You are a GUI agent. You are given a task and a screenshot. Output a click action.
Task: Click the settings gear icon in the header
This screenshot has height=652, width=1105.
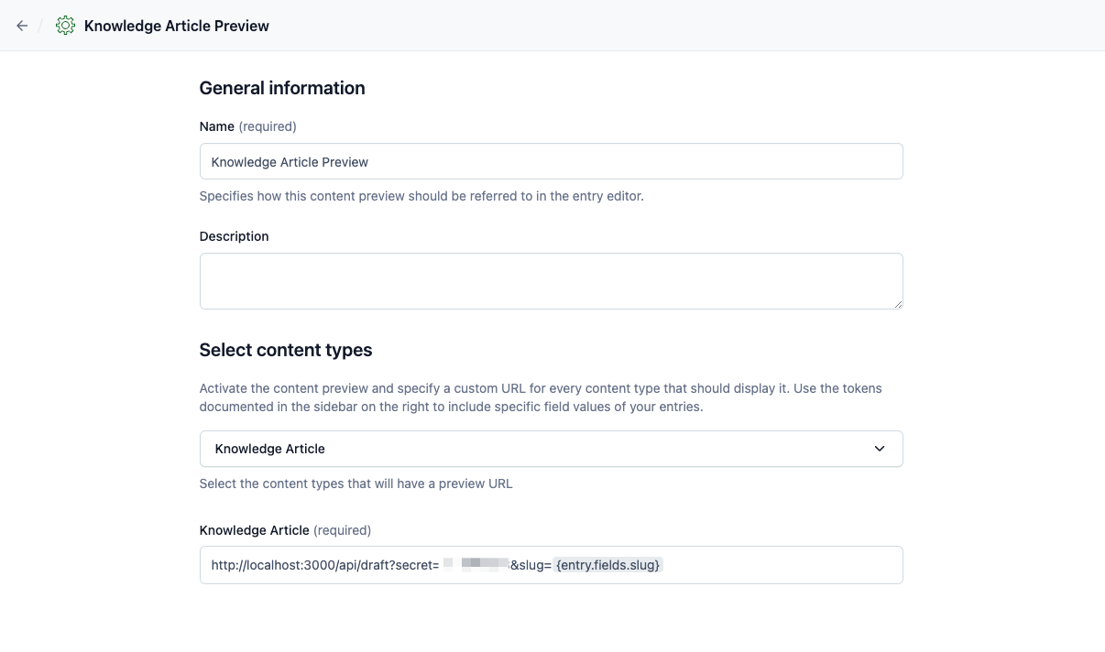coord(65,25)
